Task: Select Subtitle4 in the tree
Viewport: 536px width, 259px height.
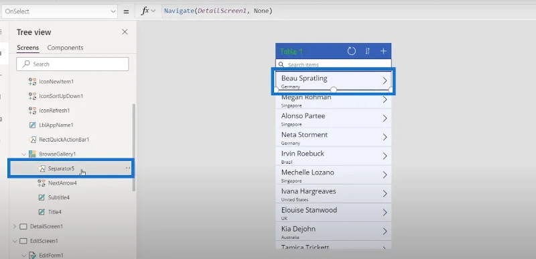Action: pyautogui.click(x=59, y=197)
